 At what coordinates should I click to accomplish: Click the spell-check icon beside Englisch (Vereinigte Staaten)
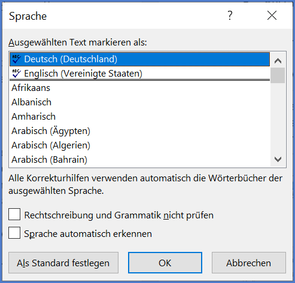(16, 74)
